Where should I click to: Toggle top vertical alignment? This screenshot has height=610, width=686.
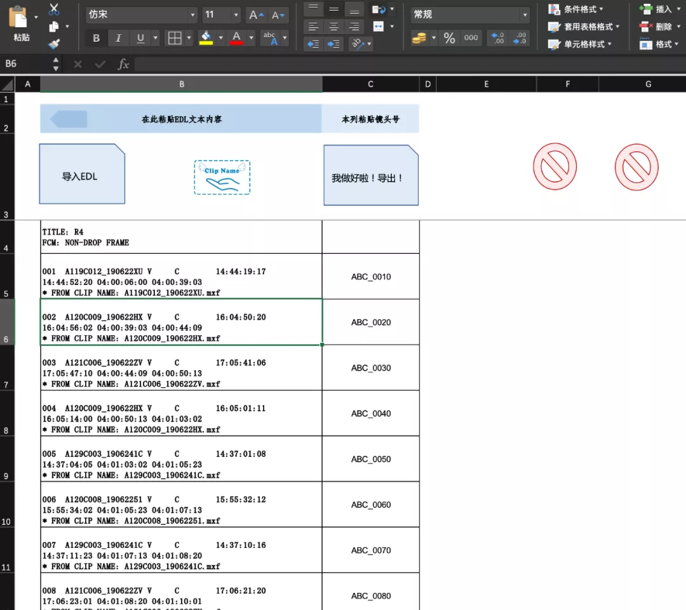click(313, 9)
